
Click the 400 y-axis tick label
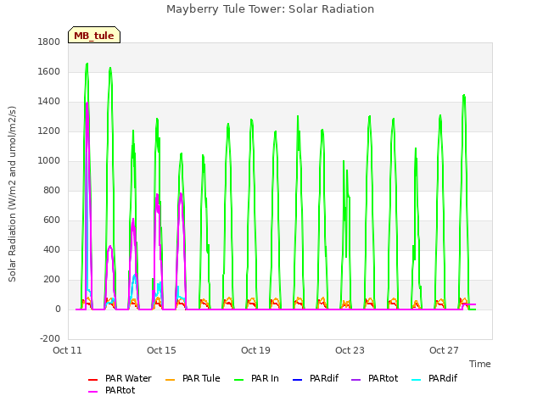point(52,250)
